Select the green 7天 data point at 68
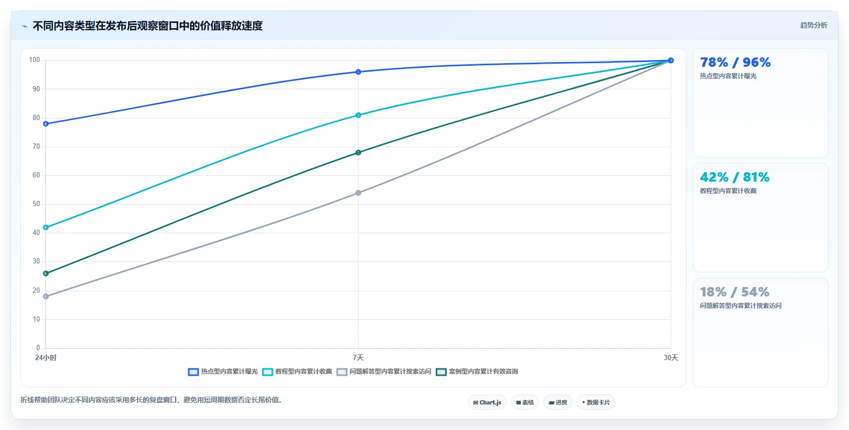The height and width of the screenshot is (430, 849). pyautogui.click(x=358, y=152)
